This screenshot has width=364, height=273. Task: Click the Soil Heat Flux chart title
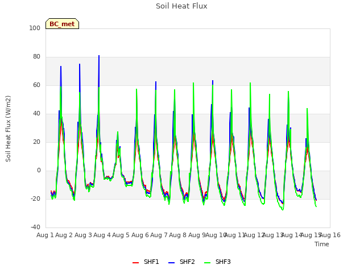(x=181, y=6)
